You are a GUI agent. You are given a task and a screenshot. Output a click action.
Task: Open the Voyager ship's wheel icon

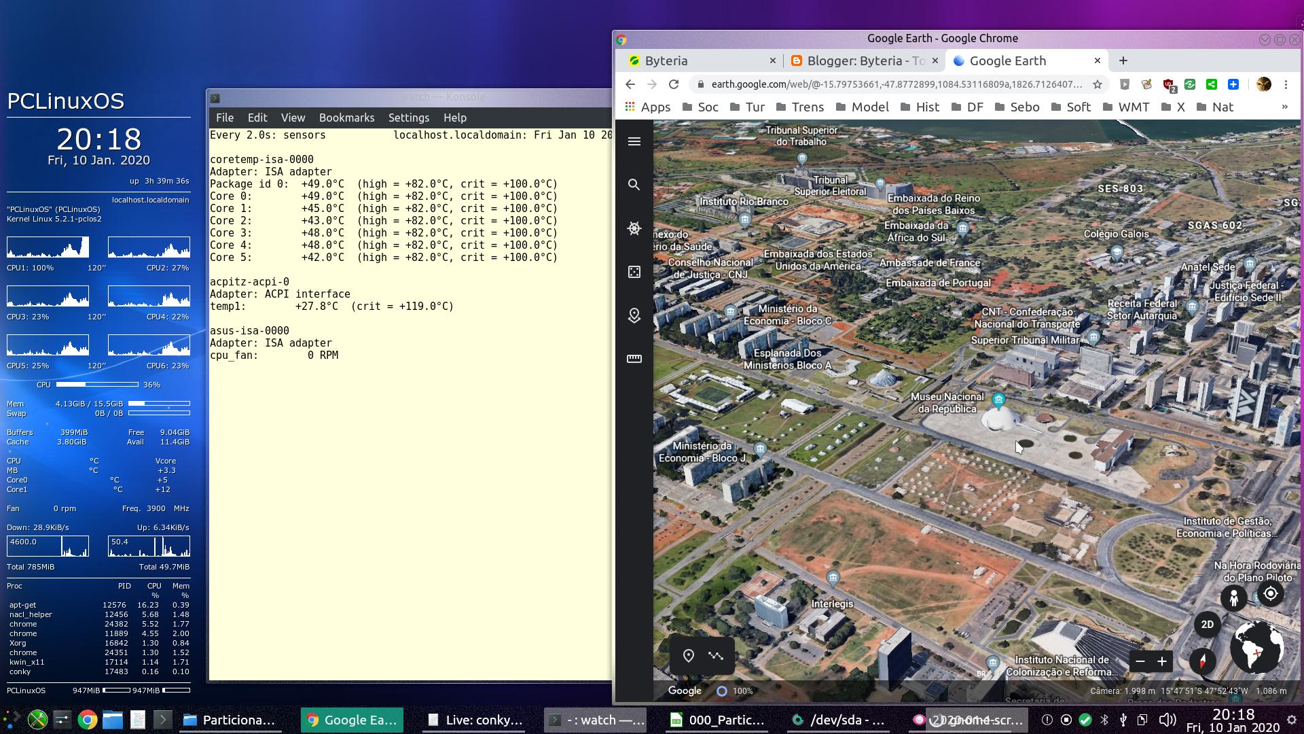coord(634,228)
